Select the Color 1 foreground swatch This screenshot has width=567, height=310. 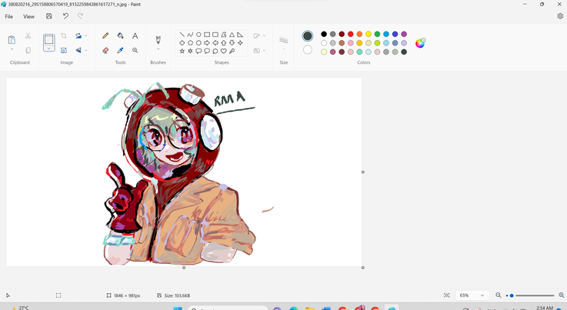pos(308,36)
